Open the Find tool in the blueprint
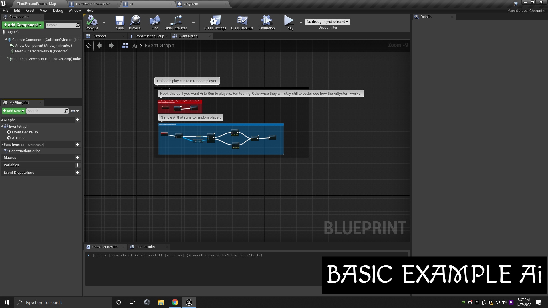Viewport: 548px width, 308px height. tap(154, 23)
